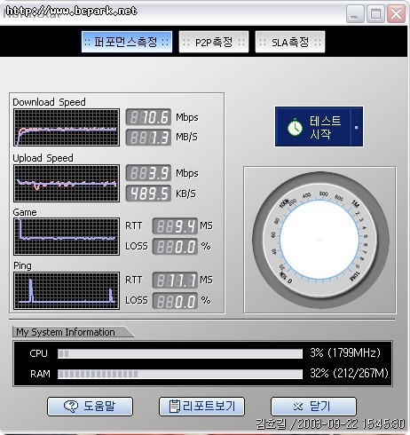The image size is (410, 435).
Task: Click the Game RTT 9.4 MS value
Action: (175, 226)
